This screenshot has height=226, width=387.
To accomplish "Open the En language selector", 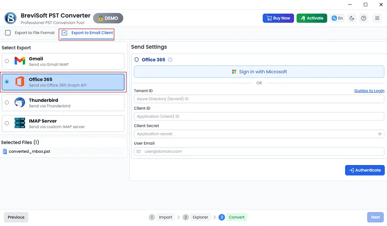I will tap(337, 18).
